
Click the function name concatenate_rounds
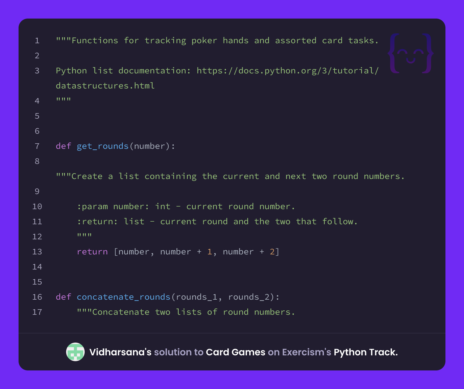point(124,297)
